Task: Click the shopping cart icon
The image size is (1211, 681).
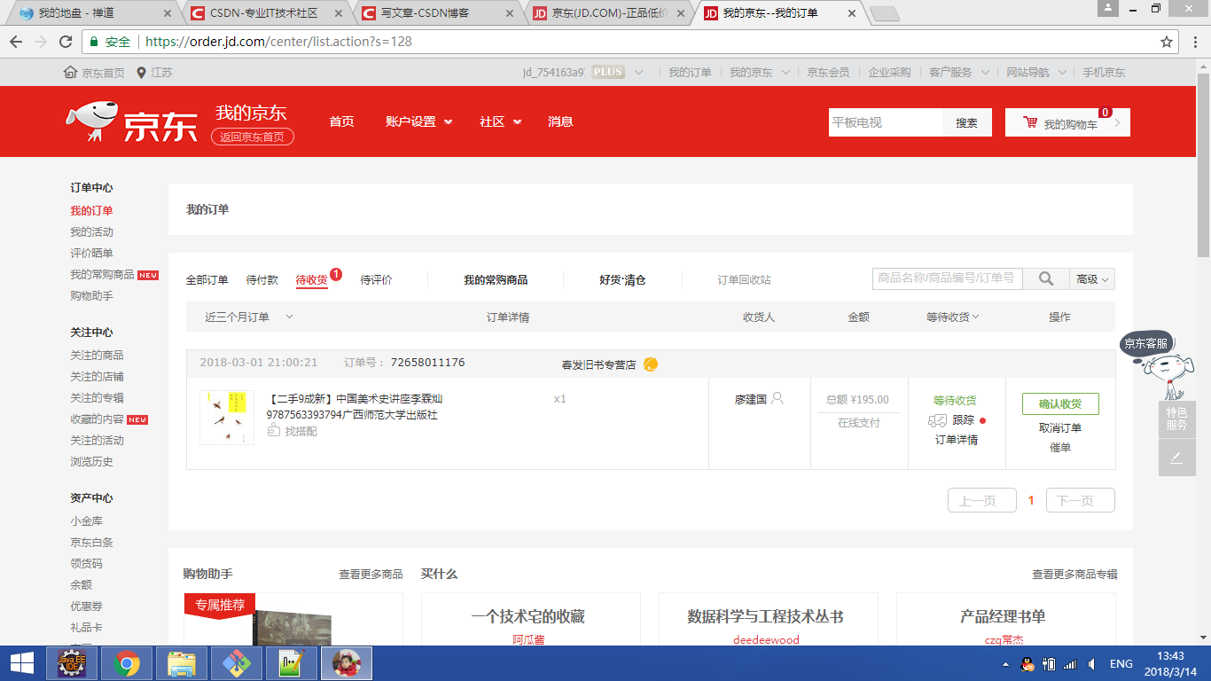Action: click(1030, 122)
